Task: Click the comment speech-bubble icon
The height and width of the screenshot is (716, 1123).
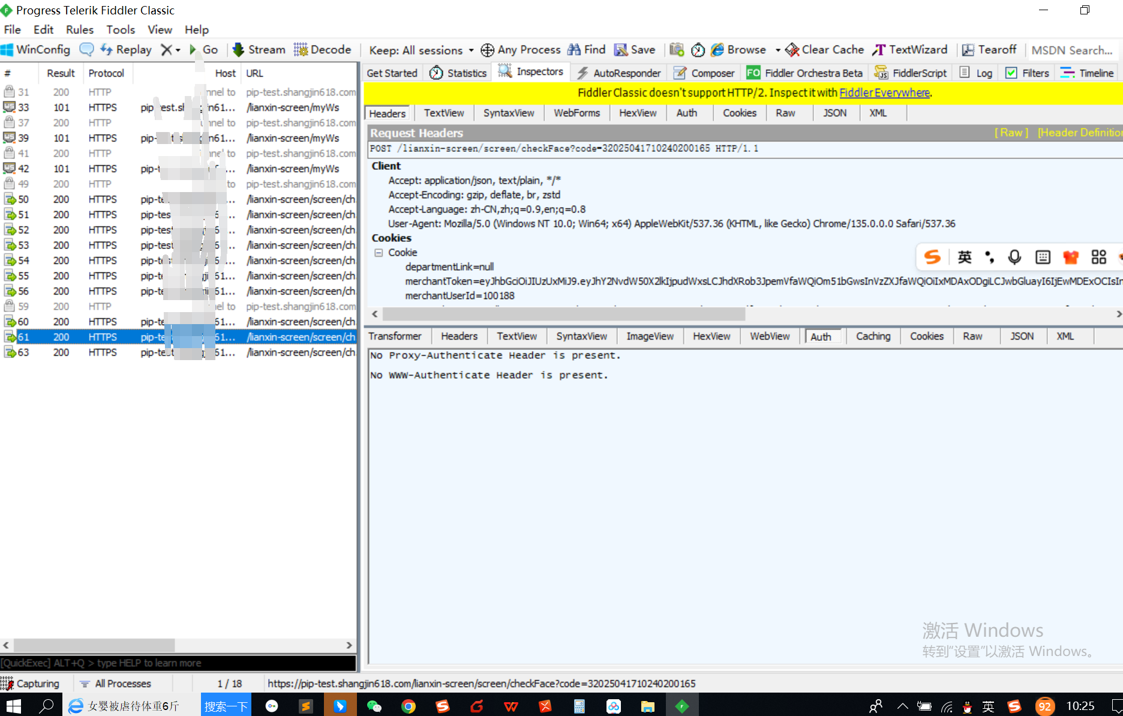Action: pyautogui.click(x=86, y=50)
